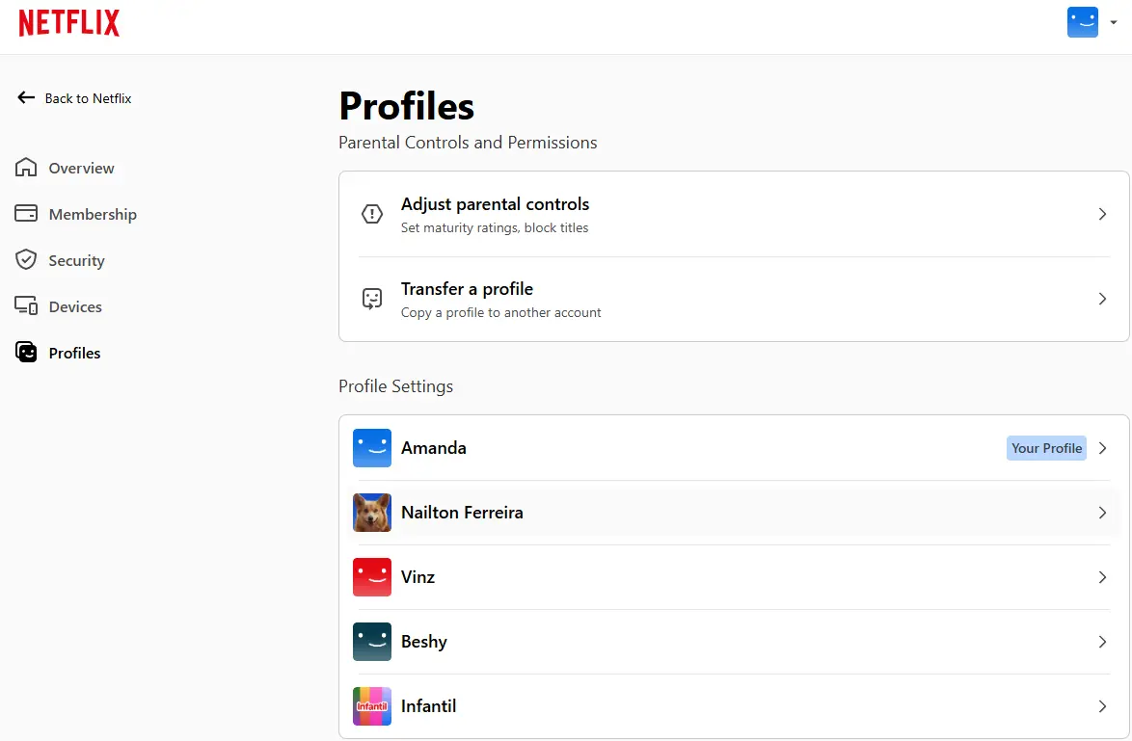Open the Vinz red avatar profile
The image size is (1132, 741).
pyautogui.click(x=372, y=577)
